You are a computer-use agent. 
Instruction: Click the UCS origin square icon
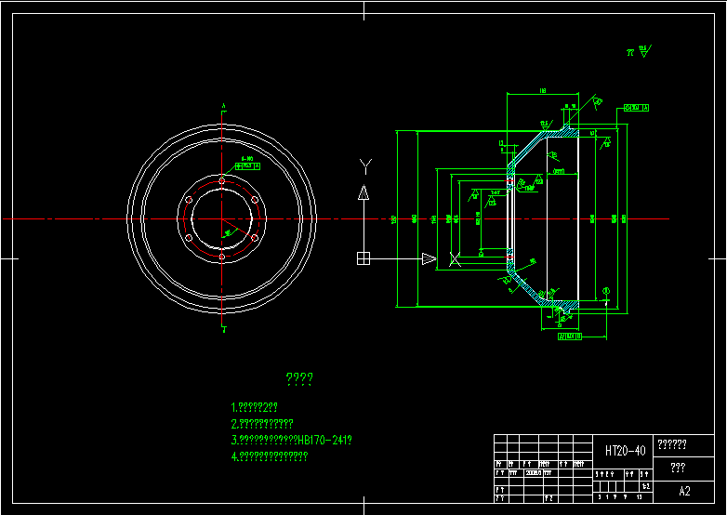tap(363, 258)
